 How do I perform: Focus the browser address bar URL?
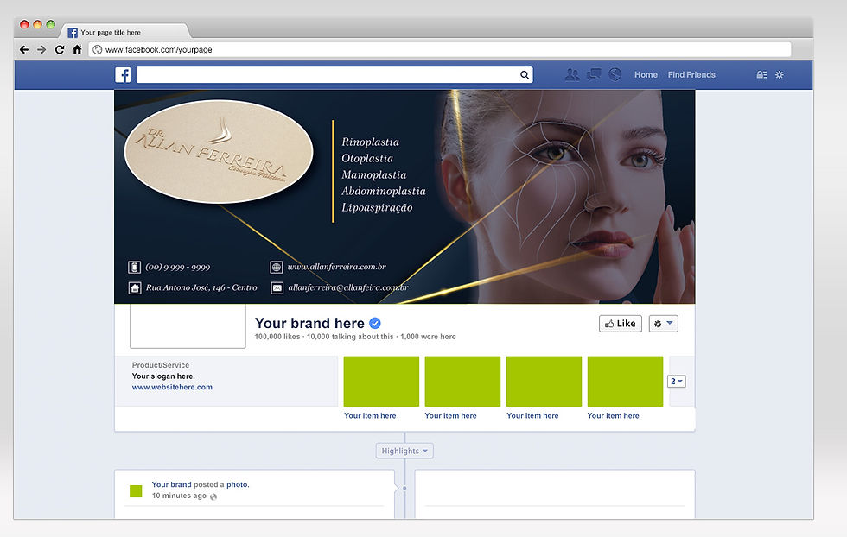(x=440, y=50)
